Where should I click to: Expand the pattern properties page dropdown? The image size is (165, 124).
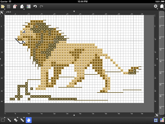click(x=22, y=7)
